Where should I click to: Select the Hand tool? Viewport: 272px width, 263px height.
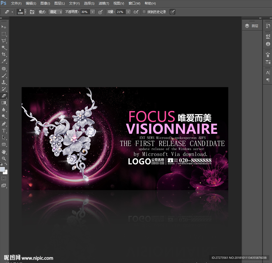coord(4,152)
